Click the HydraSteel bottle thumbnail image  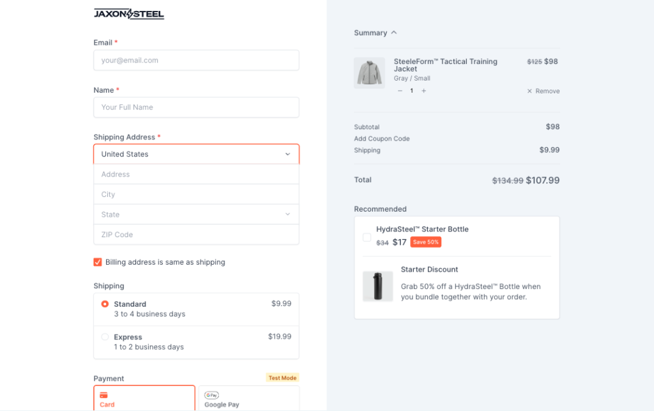coord(377,286)
